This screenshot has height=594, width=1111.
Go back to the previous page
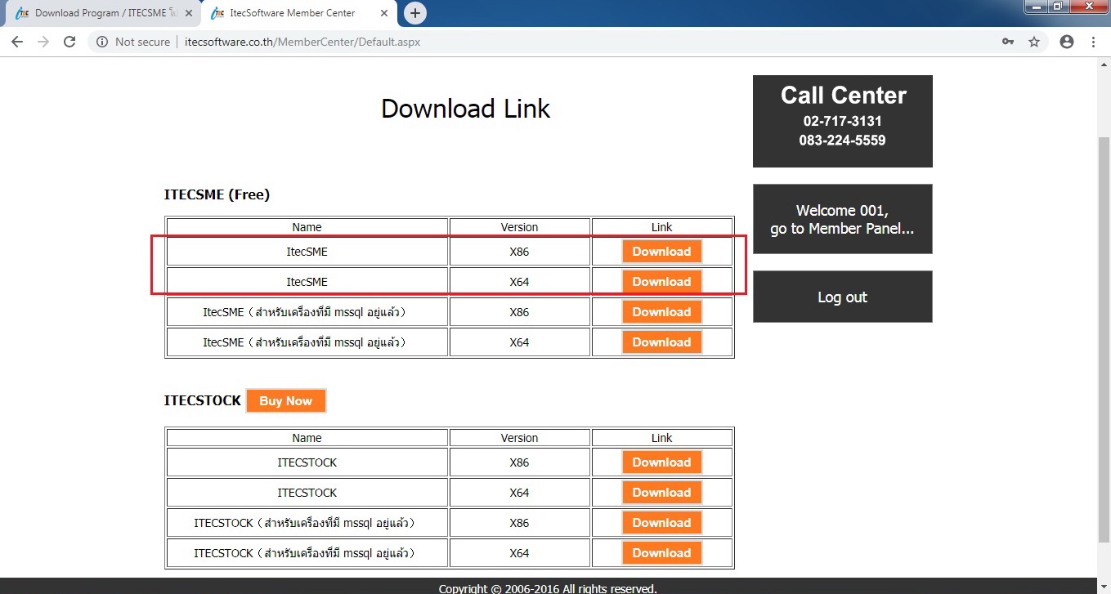(16, 42)
